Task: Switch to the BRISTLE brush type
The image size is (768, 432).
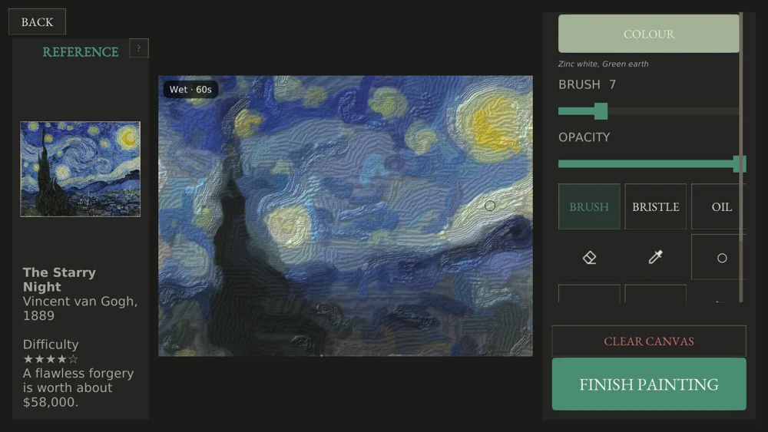Action: pos(655,206)
